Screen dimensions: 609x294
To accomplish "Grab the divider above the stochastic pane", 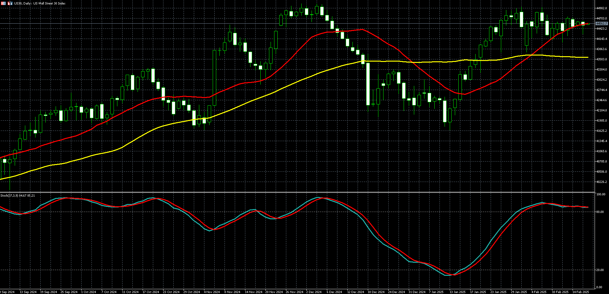I will tap(297, 192).
